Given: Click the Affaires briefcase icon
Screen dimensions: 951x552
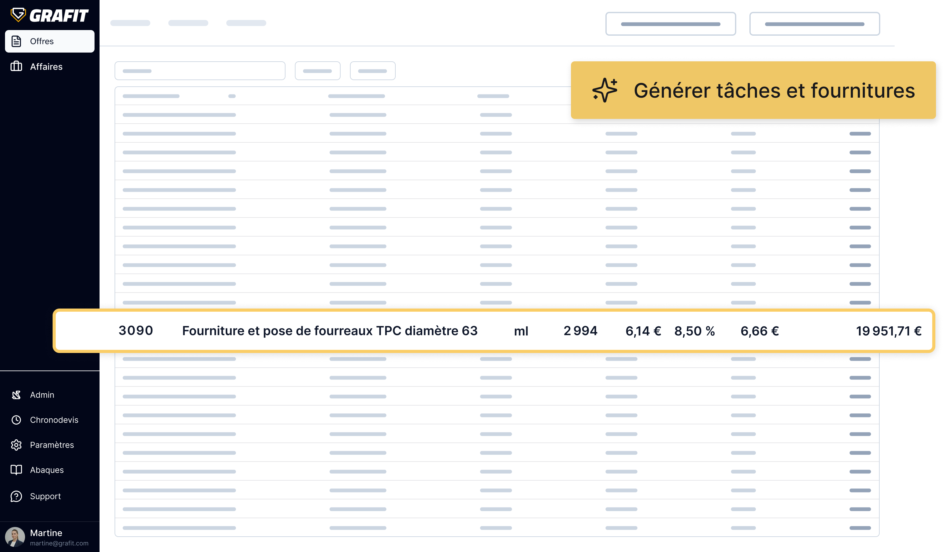Looking at the screenshot, I should tap(16, 66).
